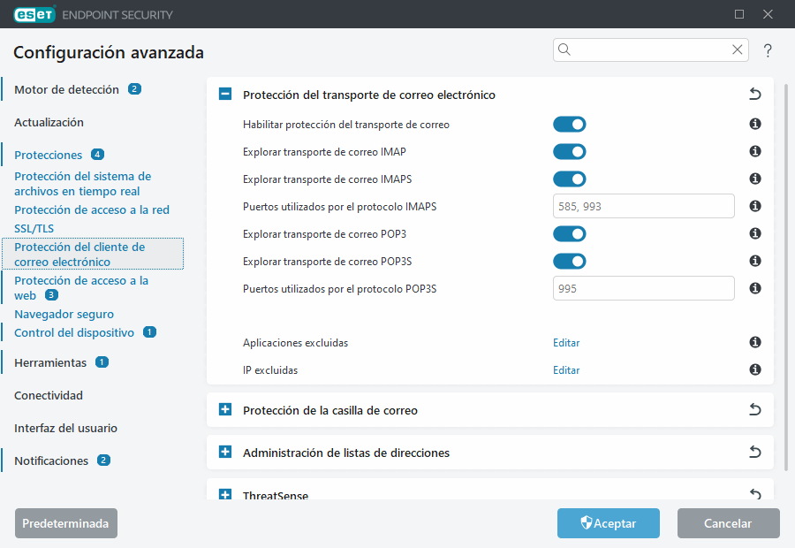The width and height of the screenshot is (795, 548).
Task: Open the help question mark icon
Action: tap(767, 50)
